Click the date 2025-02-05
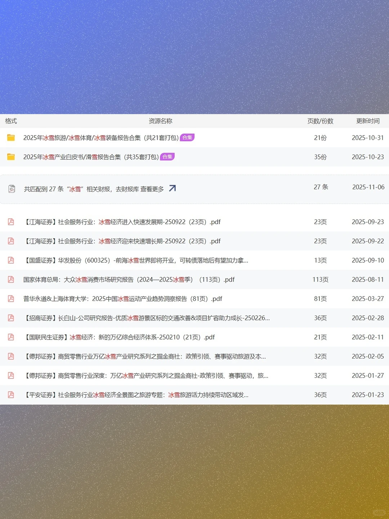Viewport: 389px width, 519px height. pos(368,356)
